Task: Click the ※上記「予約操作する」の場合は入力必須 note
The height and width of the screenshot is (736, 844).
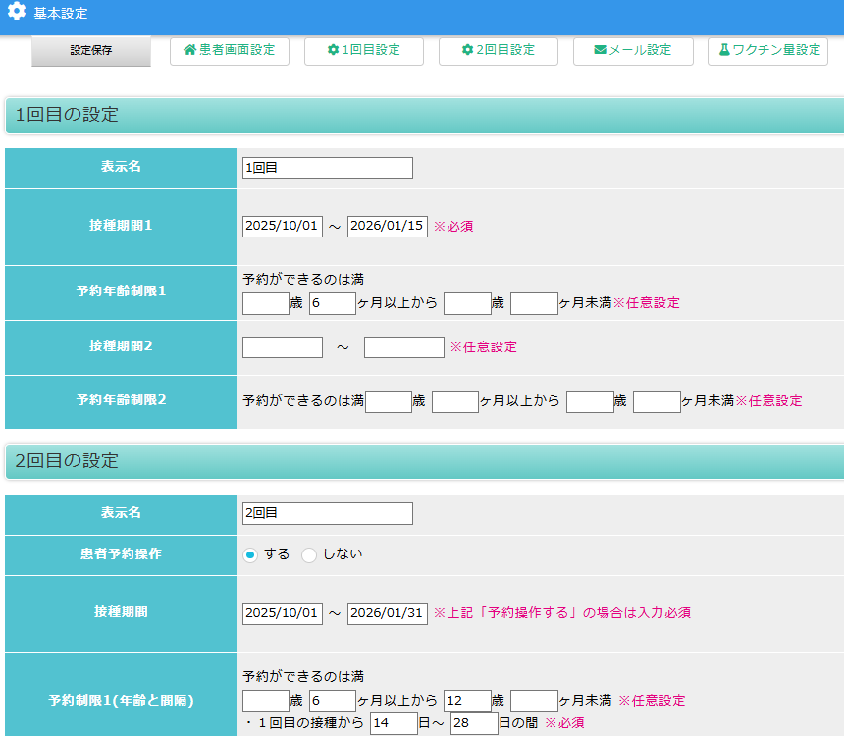Action: (x=562, y=613)
